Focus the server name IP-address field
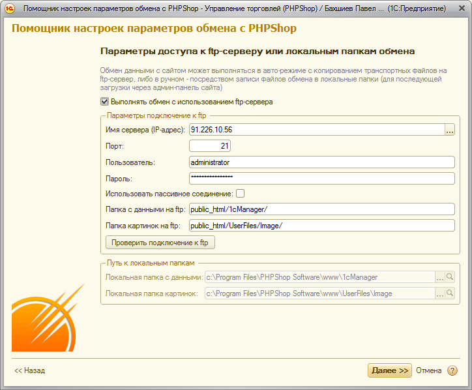This screenshot has height=390, width=472. (x=317, y=130)
